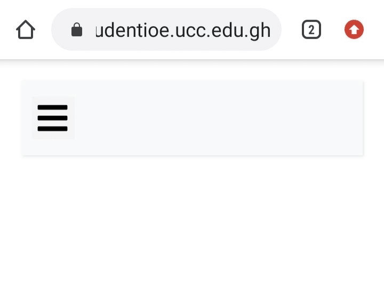This screenshot has width=384, height=288.
Task: Click the number 2 tab count
Action: (311, 30)
